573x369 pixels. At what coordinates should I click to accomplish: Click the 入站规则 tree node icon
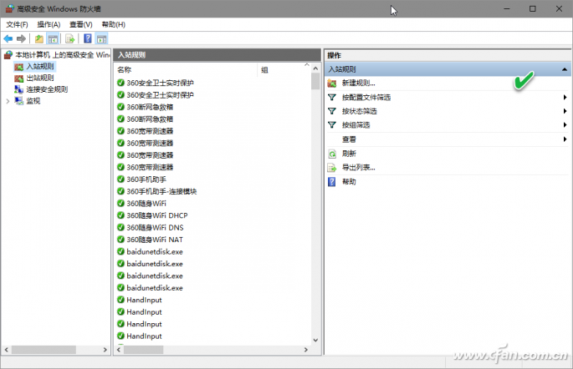tap(18, 67)
